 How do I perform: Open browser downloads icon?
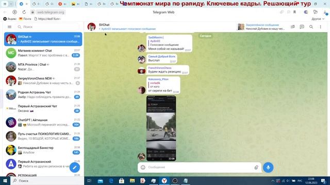pos(325,12)
